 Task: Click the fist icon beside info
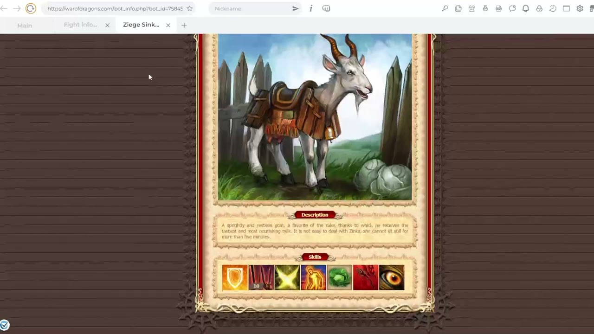point(326,8)
